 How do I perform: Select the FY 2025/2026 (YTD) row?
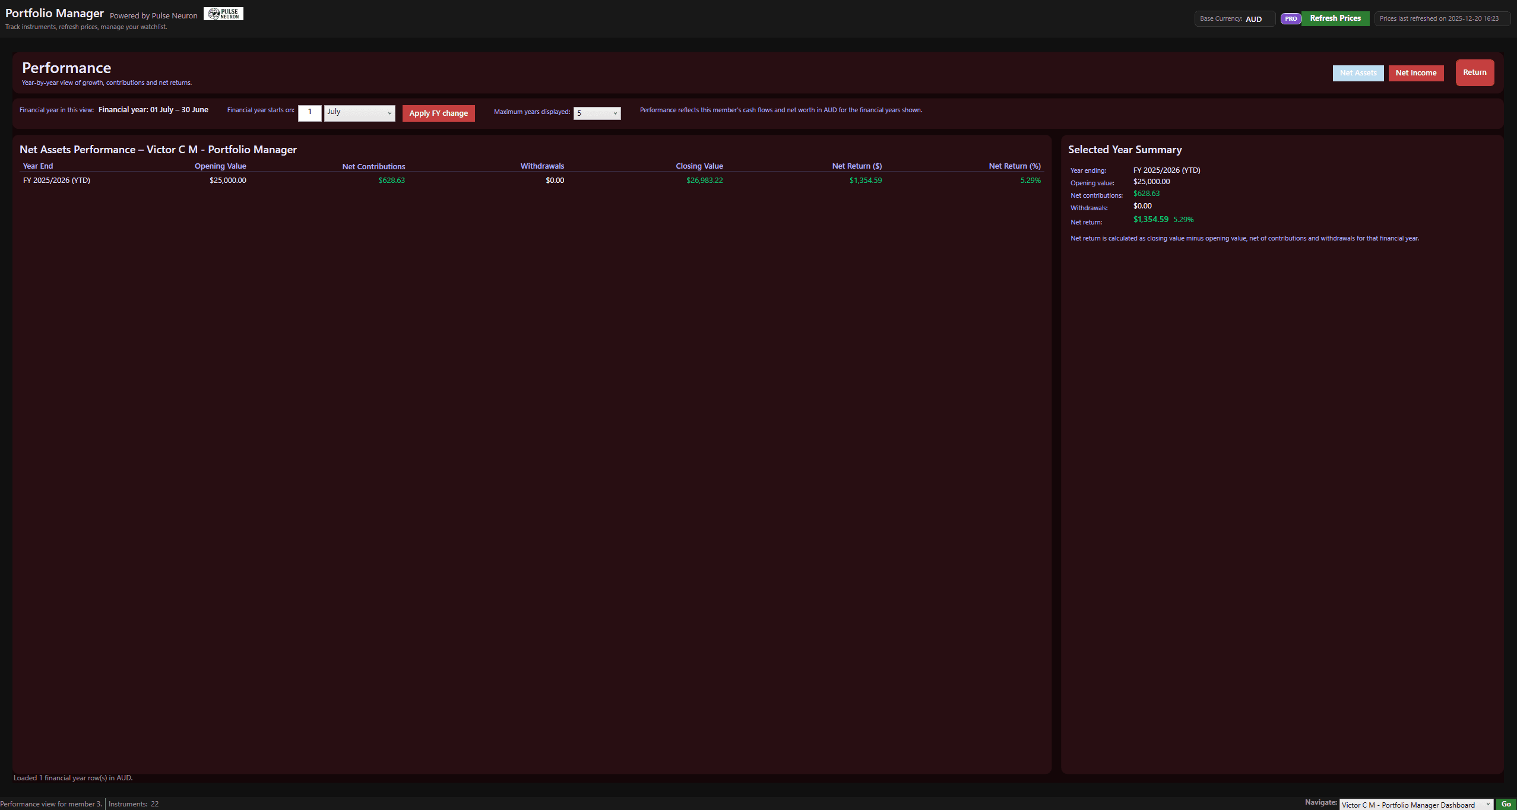[56, 181]
